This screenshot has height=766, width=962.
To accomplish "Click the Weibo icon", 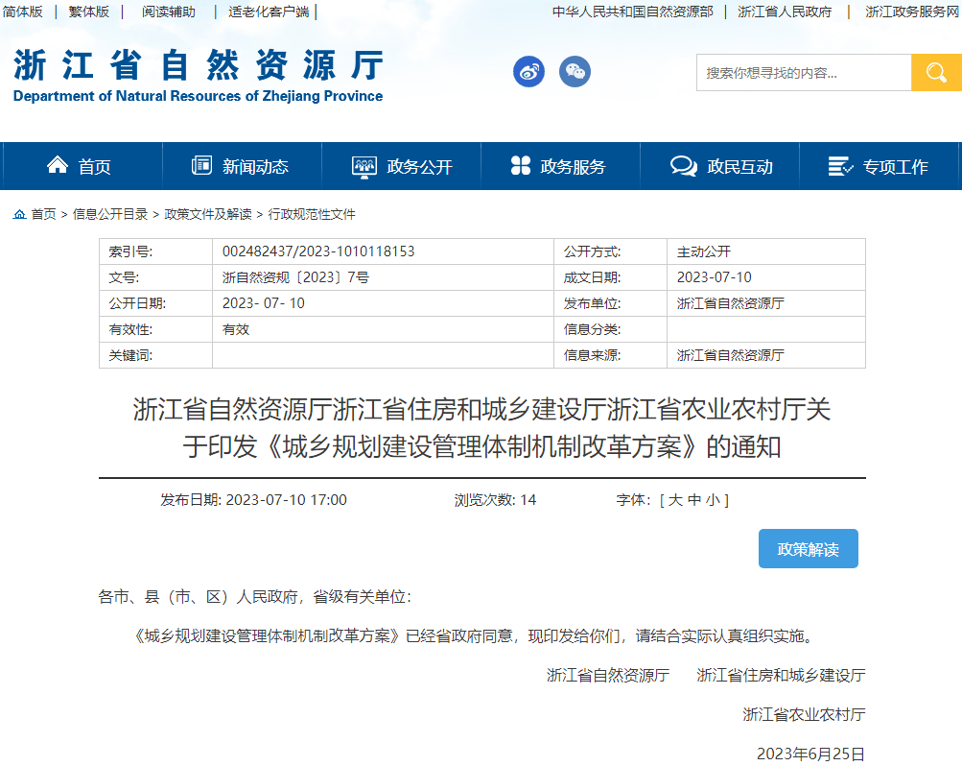I will [x=528, y=72].
